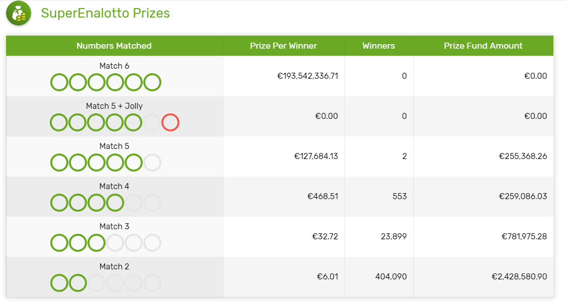Click last green ball in Match 6 row
This screenshot has width=566, height=307.
[x=152, y=82]
